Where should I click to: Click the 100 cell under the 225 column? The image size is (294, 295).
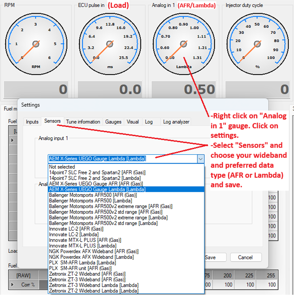coord(245,285)
